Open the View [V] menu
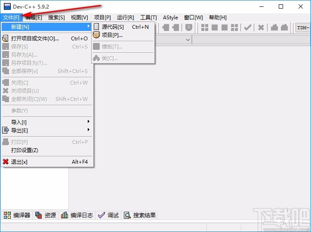311x232 pixels. 79,18
